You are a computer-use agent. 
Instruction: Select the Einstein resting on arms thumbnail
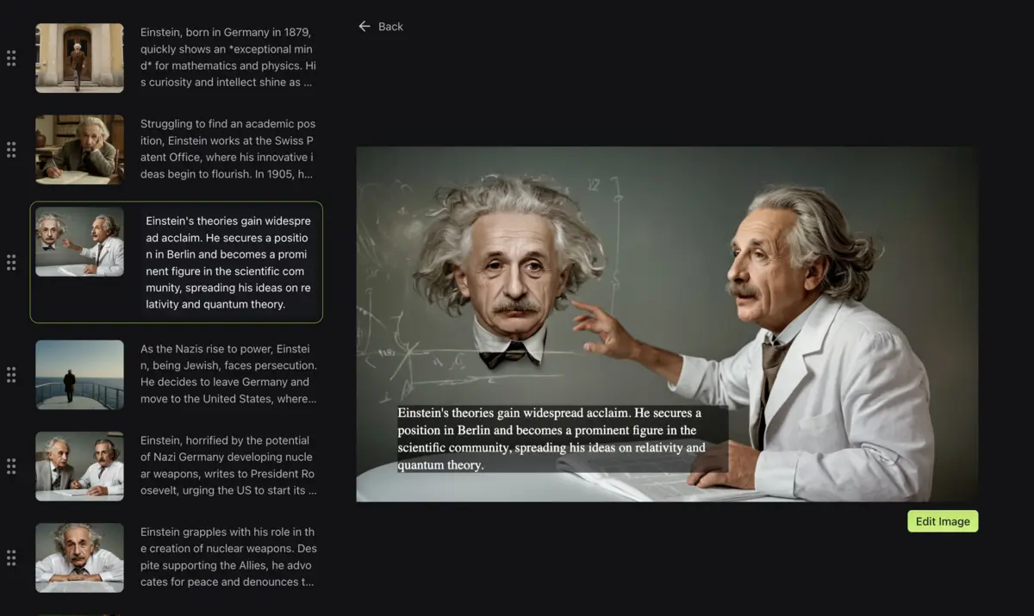[x=79, y=557]
